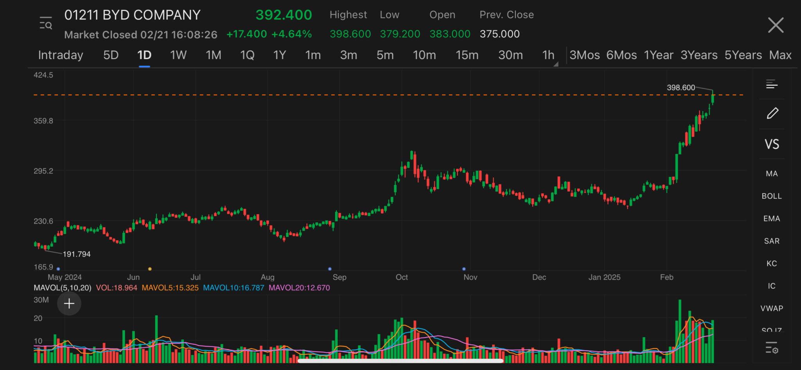The width and height of the screenshot is (801, 370).
Task: Expand the 1h interval dropdown
Action: click(549, 55)
